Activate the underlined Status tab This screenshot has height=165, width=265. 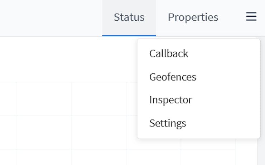129,17
